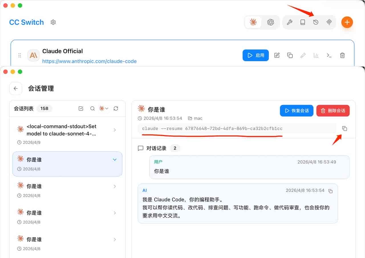This screenshot has width=365, height=258.
Task: Refresh the session list
Action: coord(116,108)
